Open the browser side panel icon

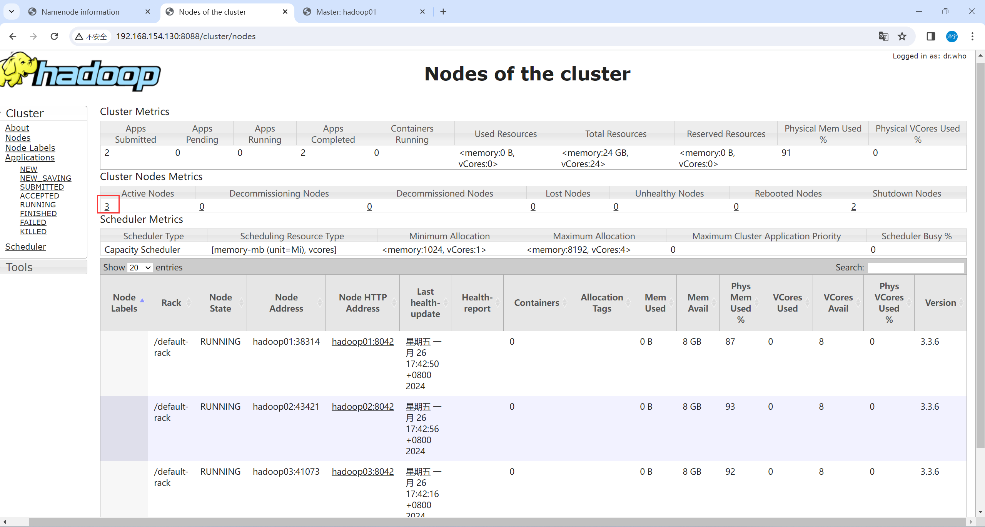pos(931,36)
